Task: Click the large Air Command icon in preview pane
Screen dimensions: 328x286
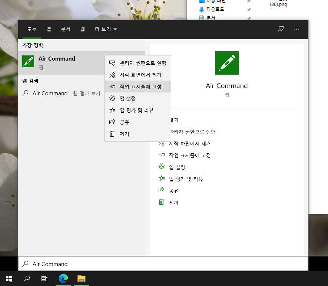Action: point(227,63)
